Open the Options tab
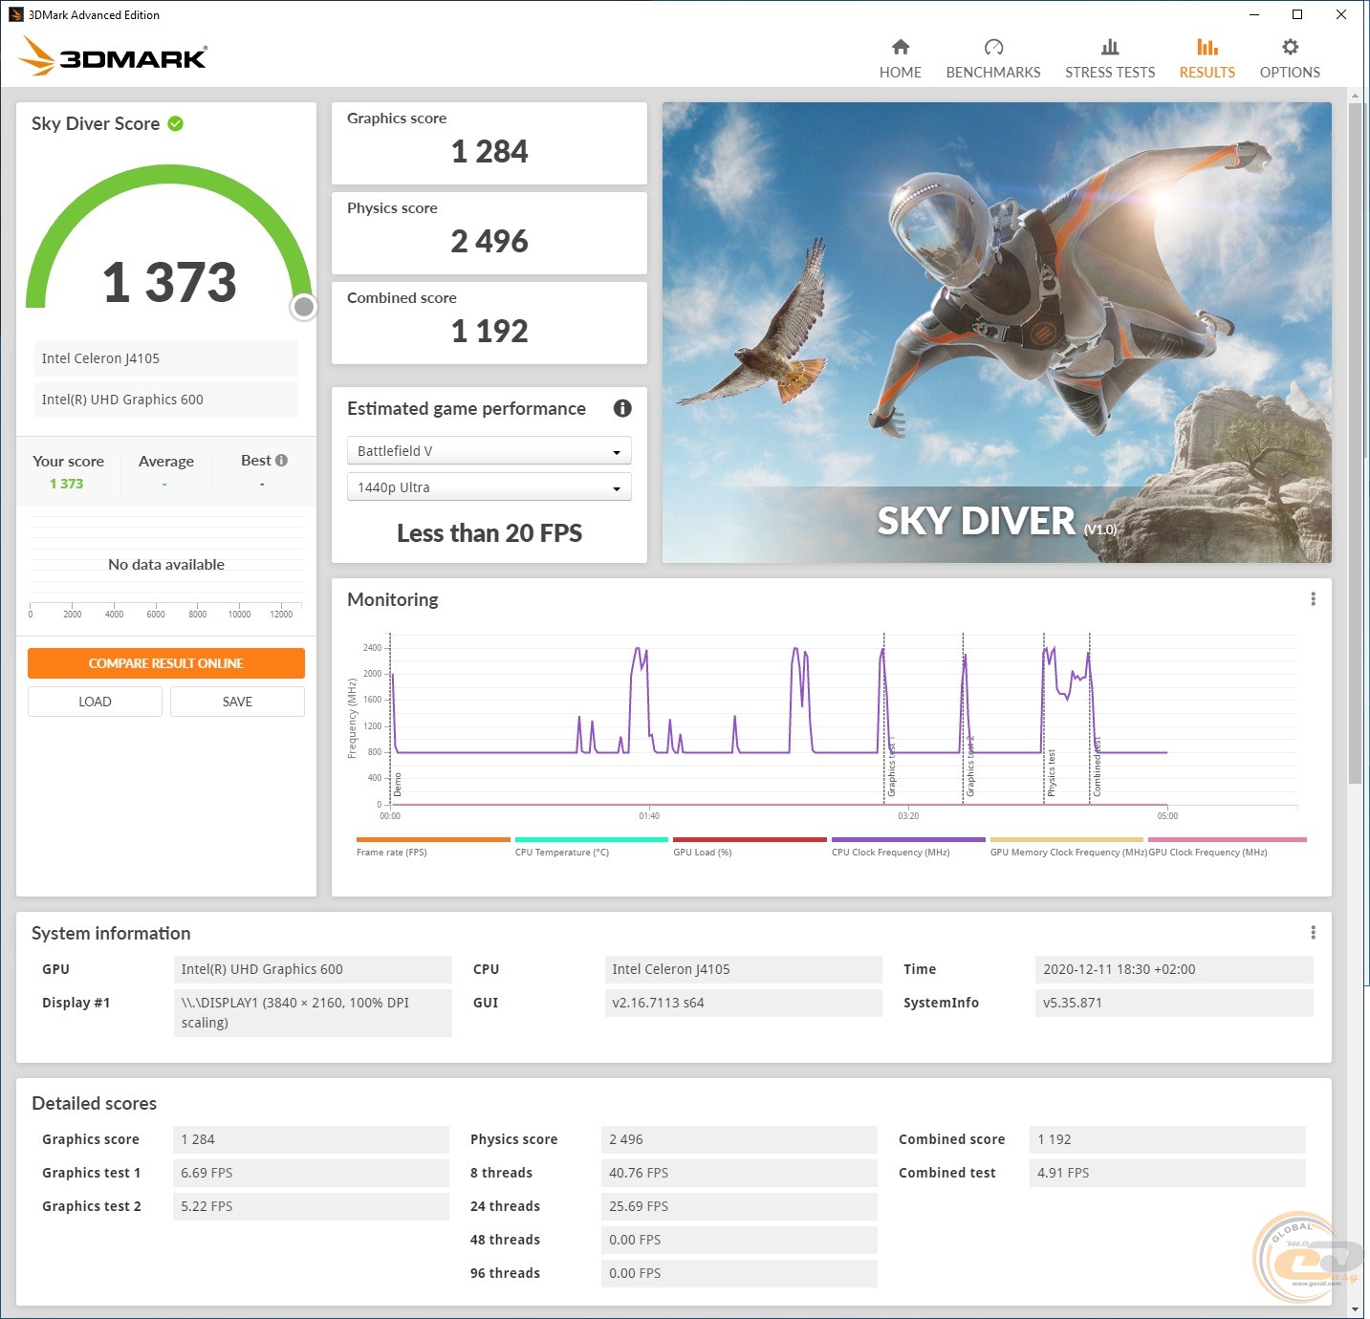 pos(1290,59)
